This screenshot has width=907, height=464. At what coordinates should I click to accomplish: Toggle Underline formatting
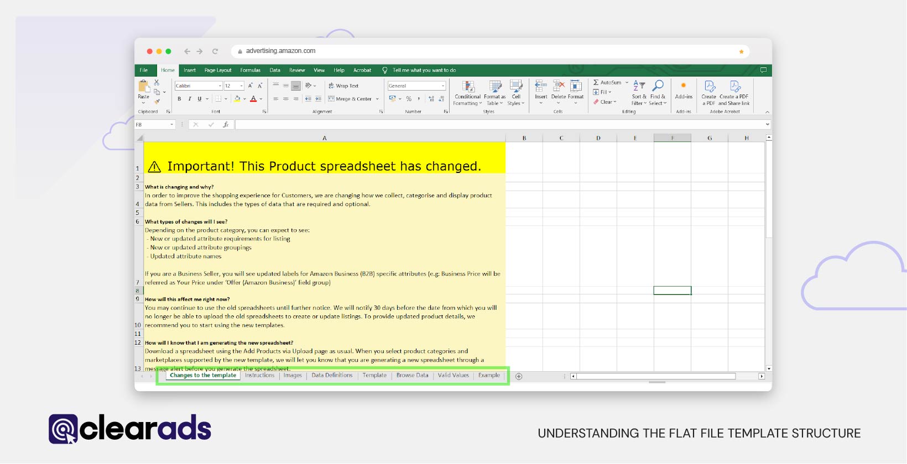[x=200, y=99]
